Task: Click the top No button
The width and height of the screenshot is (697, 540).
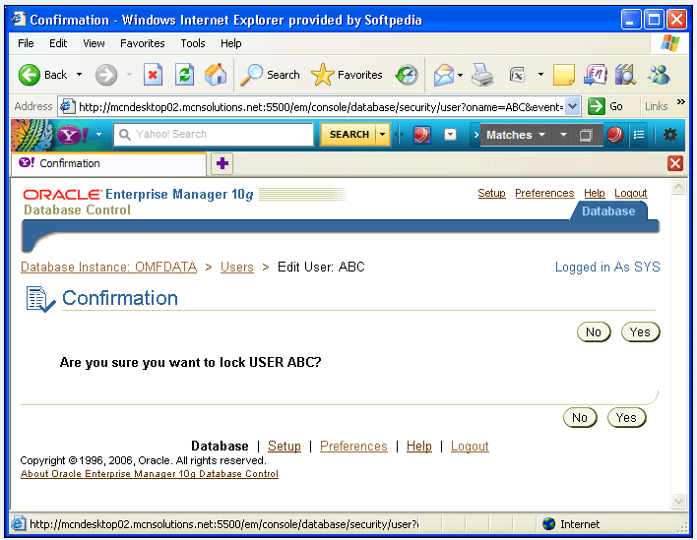Action: (x=594, y=332)
